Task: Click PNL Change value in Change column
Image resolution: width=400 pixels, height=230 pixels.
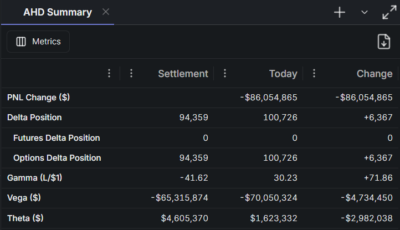Action: (364, 98)
